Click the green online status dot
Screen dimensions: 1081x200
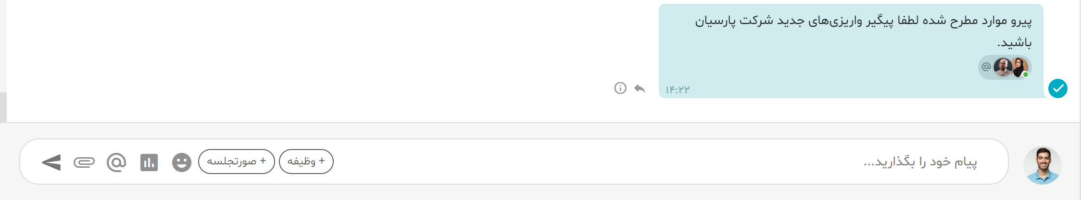click(x=1026, y=75)
